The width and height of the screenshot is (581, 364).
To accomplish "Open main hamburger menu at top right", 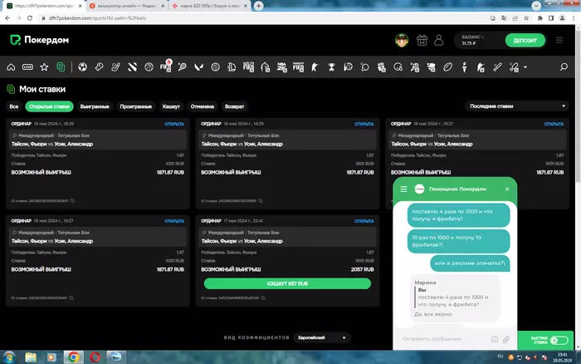I will (x=559, y=40).
